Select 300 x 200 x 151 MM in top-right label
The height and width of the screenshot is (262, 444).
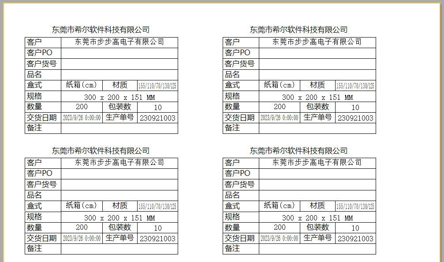[x=317, y=97]
